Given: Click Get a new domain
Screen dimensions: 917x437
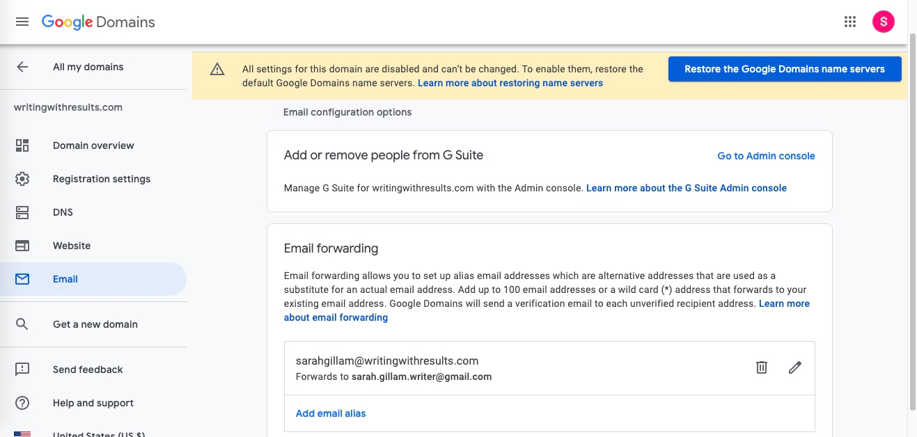Looking at the screenshot, I should coord(95,324).
